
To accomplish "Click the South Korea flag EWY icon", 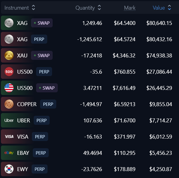I will point(9,169).
